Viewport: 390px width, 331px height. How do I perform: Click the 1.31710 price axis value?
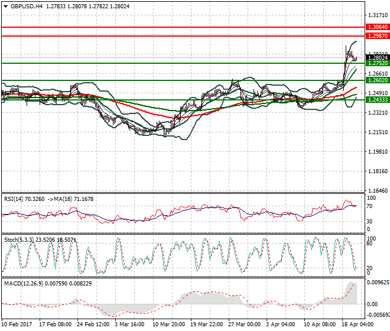tap(378, 15)
